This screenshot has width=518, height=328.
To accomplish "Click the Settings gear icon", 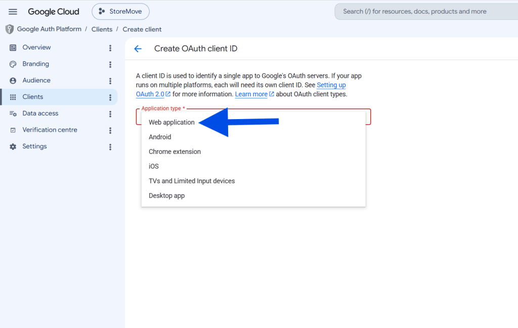I will pos(13,146).
